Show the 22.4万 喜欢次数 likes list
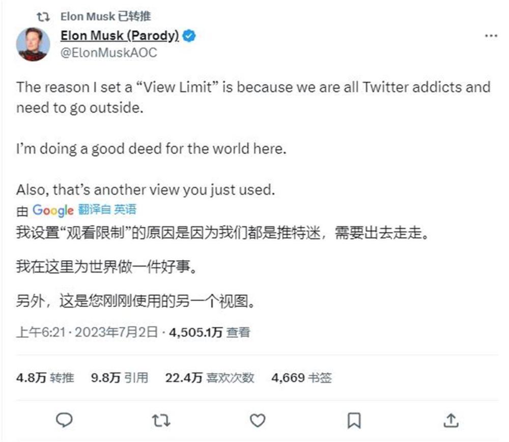Image resolution: width=509 pixels, height=442 pixels. [210, 377]
